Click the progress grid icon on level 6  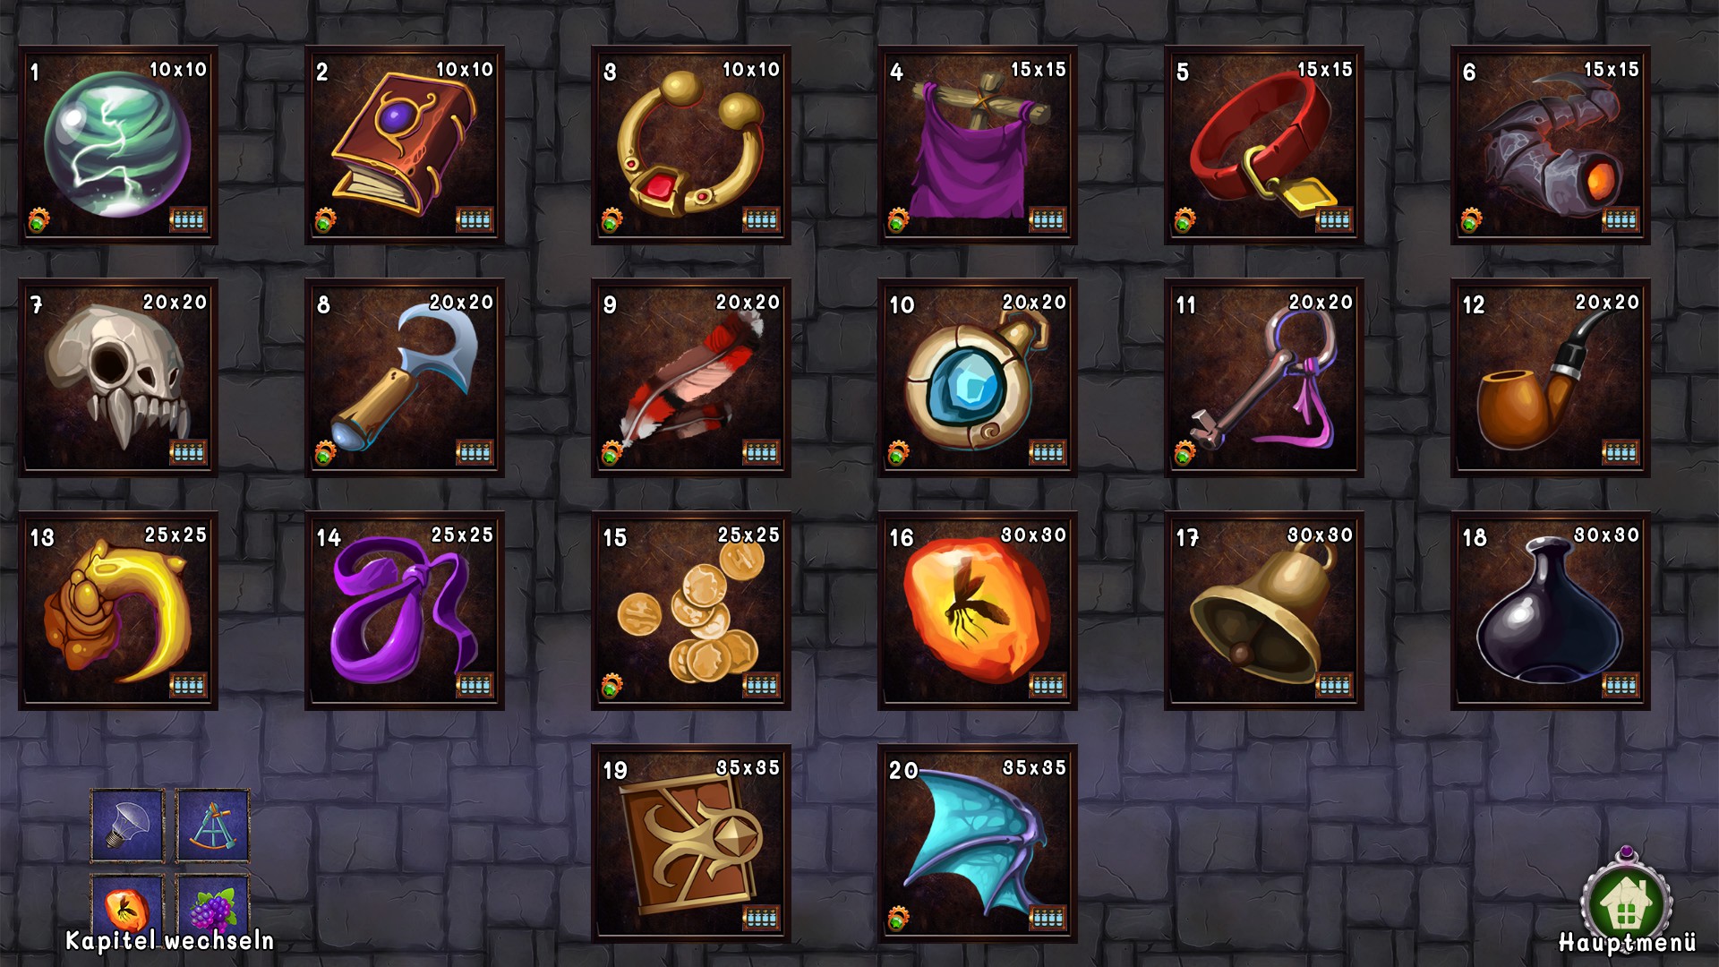click(1621, 219)
